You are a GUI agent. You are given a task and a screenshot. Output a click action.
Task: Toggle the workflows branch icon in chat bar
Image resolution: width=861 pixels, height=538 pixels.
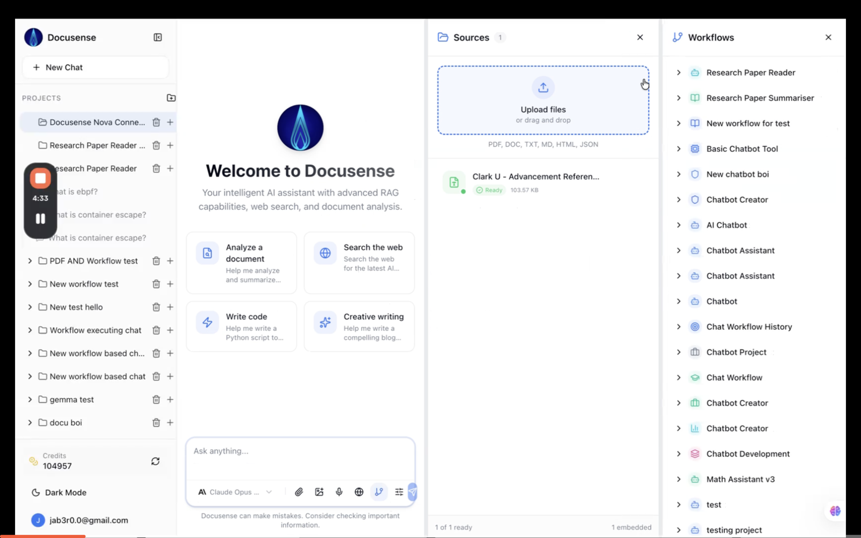click(x=379, y=492)
